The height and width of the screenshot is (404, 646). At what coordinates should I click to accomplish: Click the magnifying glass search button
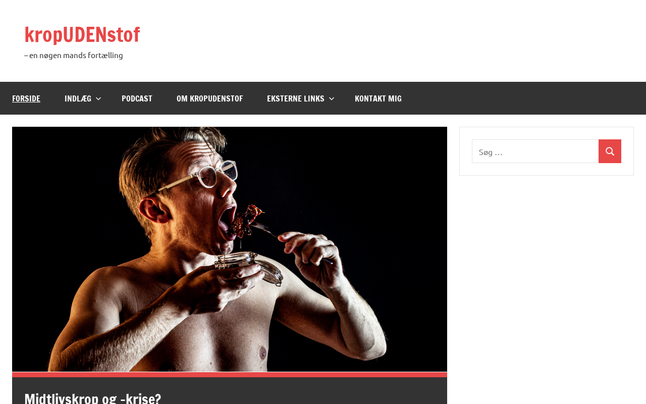610,151
